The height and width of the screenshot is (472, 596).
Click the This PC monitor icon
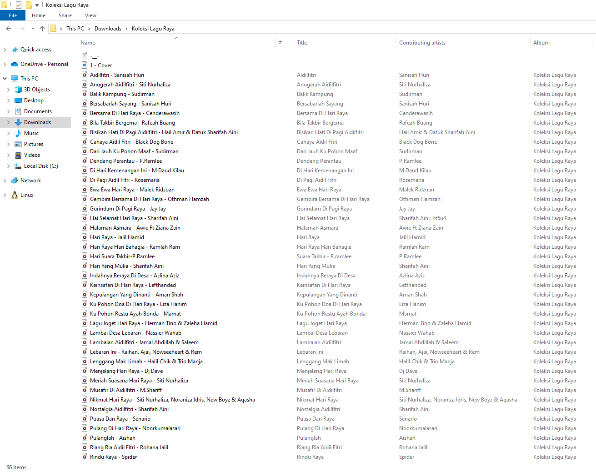click(15, 79)
